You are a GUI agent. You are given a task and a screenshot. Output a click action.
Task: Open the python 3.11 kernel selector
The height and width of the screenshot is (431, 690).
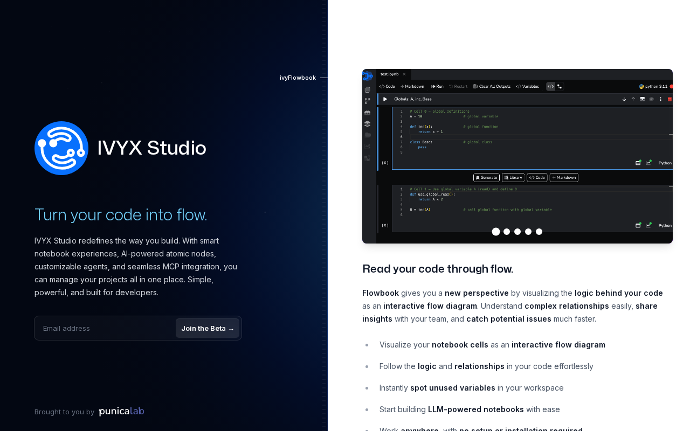click(x=653, y=86)
